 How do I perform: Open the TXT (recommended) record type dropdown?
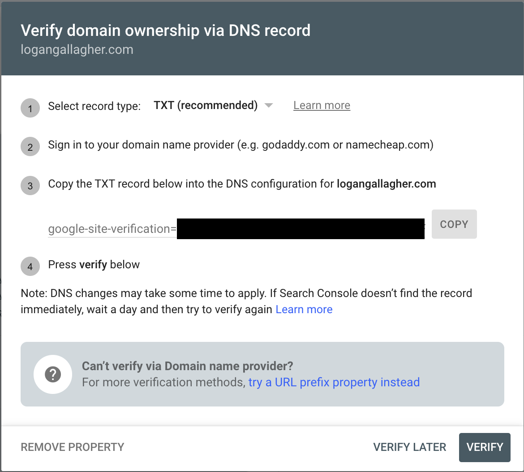click(x=206, y=105)
